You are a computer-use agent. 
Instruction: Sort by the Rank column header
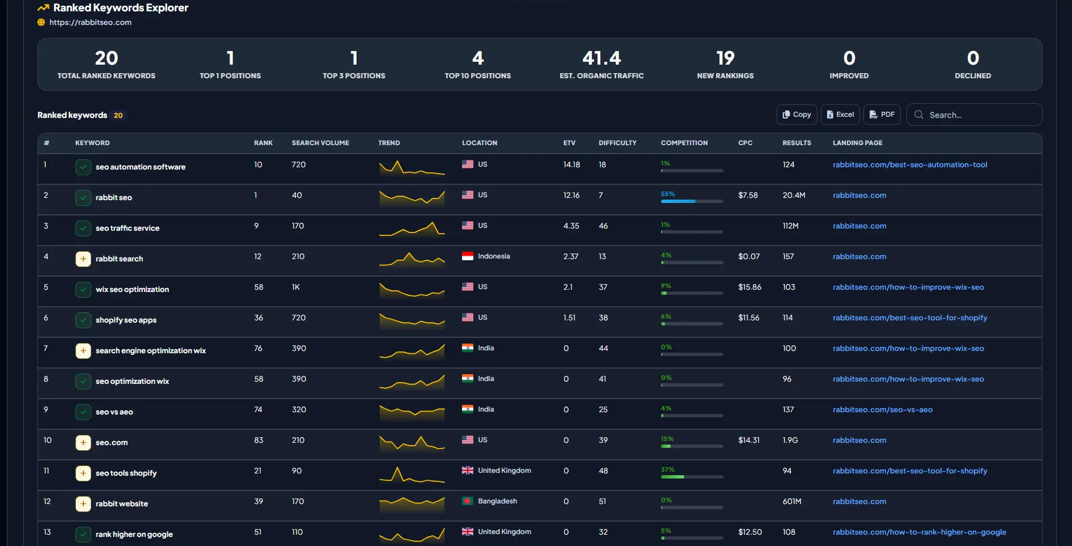(x=263, y=143)
